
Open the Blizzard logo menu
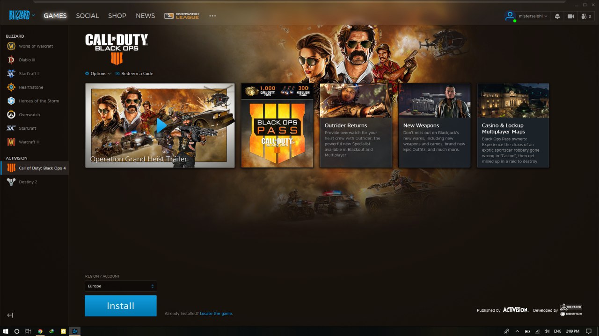(x=22, y=15)
